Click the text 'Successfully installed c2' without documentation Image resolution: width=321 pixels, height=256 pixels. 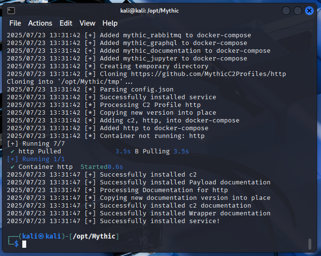coord(148,175)
